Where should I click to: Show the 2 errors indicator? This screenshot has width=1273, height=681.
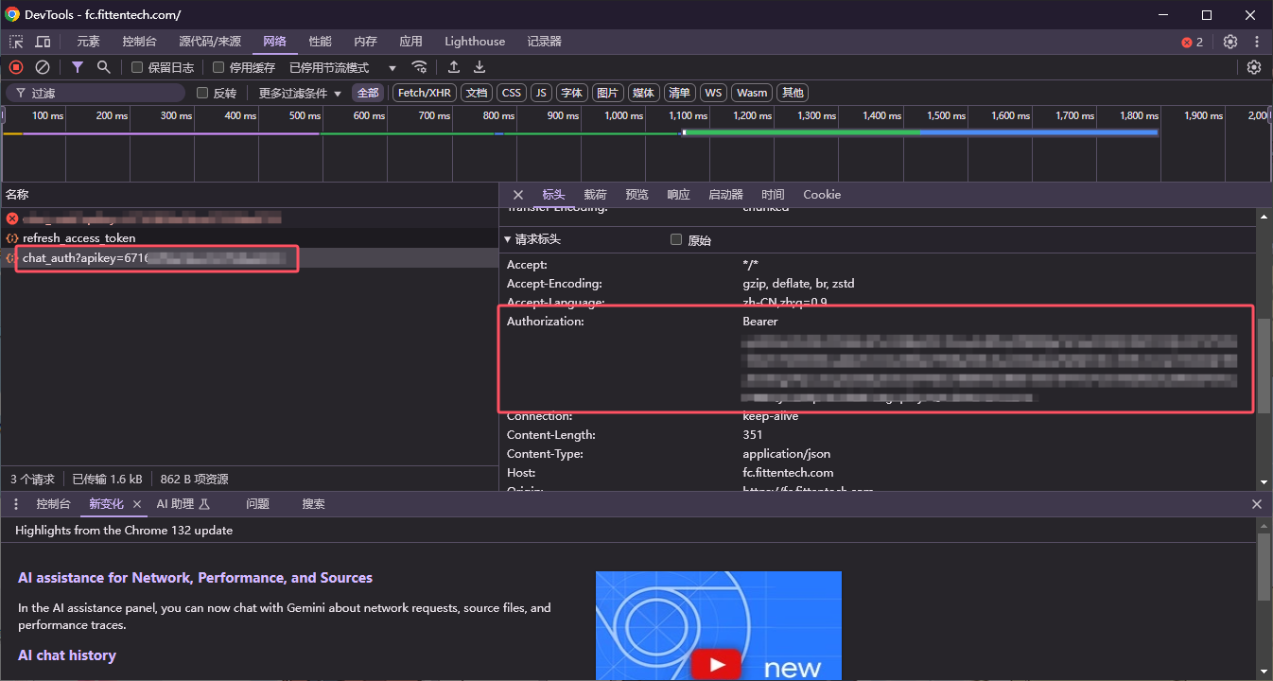(1193, 42)
